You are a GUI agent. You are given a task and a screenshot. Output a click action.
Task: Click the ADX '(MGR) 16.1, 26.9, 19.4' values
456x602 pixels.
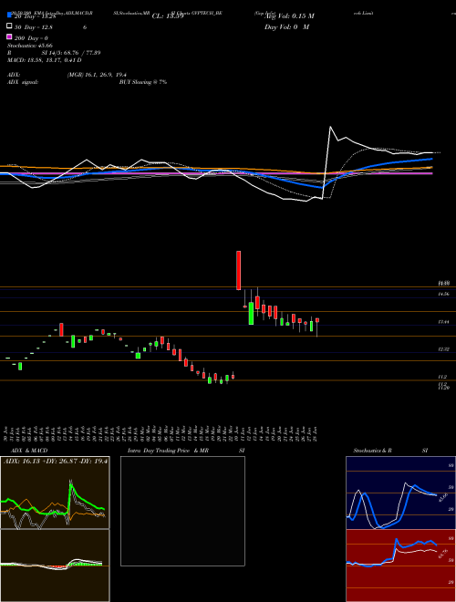97,75
